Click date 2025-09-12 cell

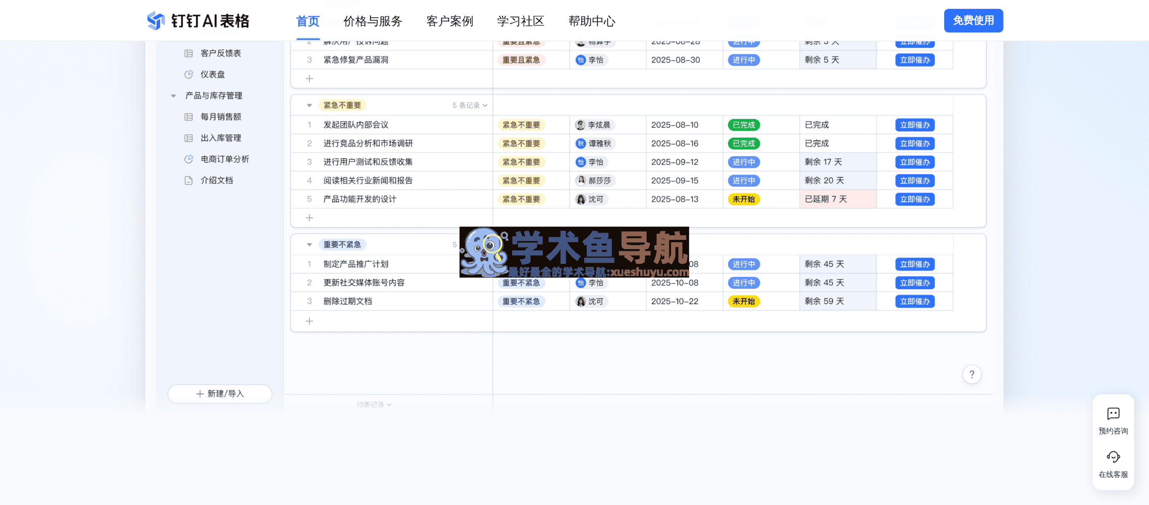tap(684, 162)
